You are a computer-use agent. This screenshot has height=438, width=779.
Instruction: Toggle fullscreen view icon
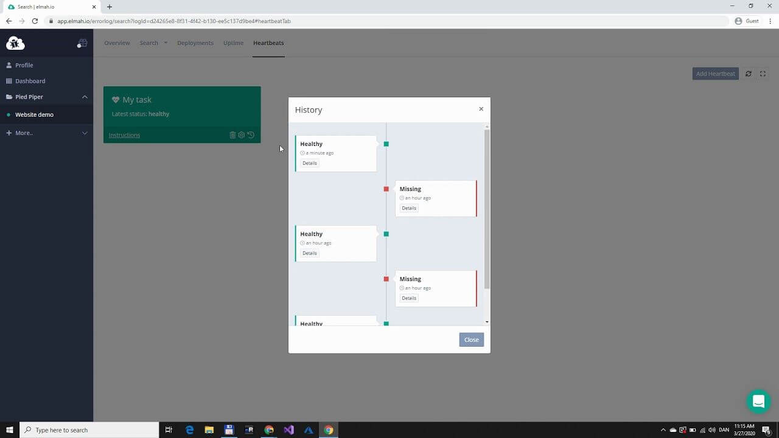tap(763, 74)
